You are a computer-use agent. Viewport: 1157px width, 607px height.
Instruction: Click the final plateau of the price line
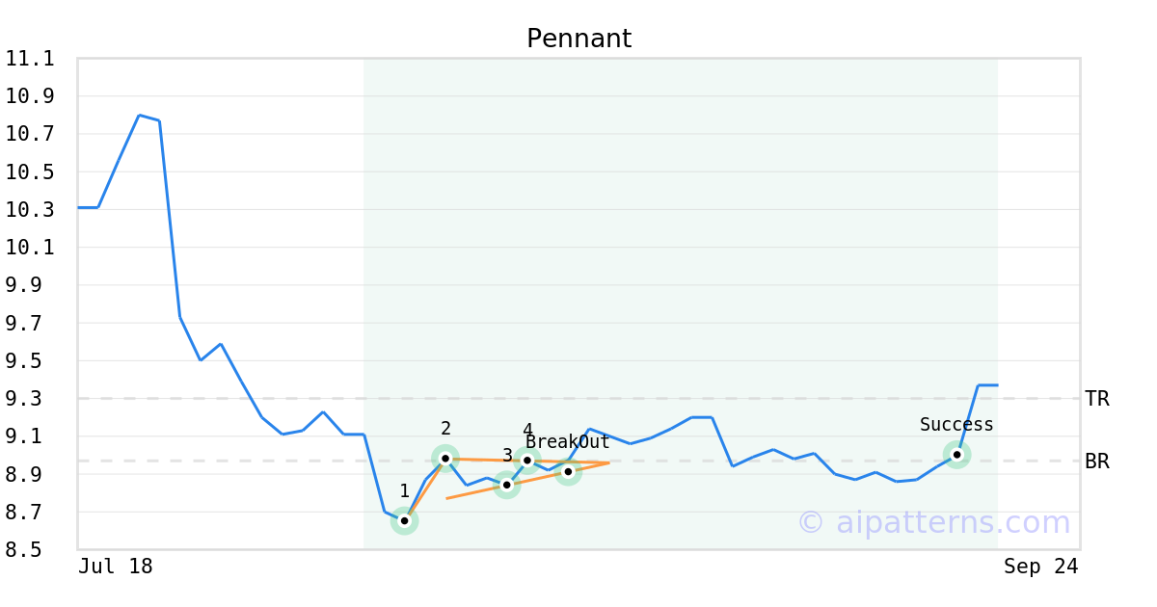[x=987, y=385]
